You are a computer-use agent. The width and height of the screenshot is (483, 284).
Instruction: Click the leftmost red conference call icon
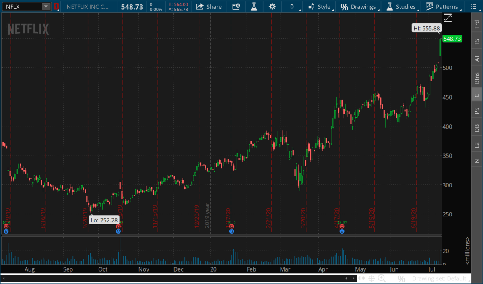(x=6, y=227)
